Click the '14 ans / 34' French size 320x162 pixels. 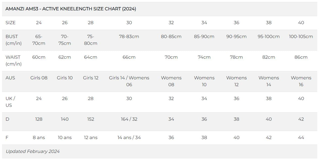129,138
